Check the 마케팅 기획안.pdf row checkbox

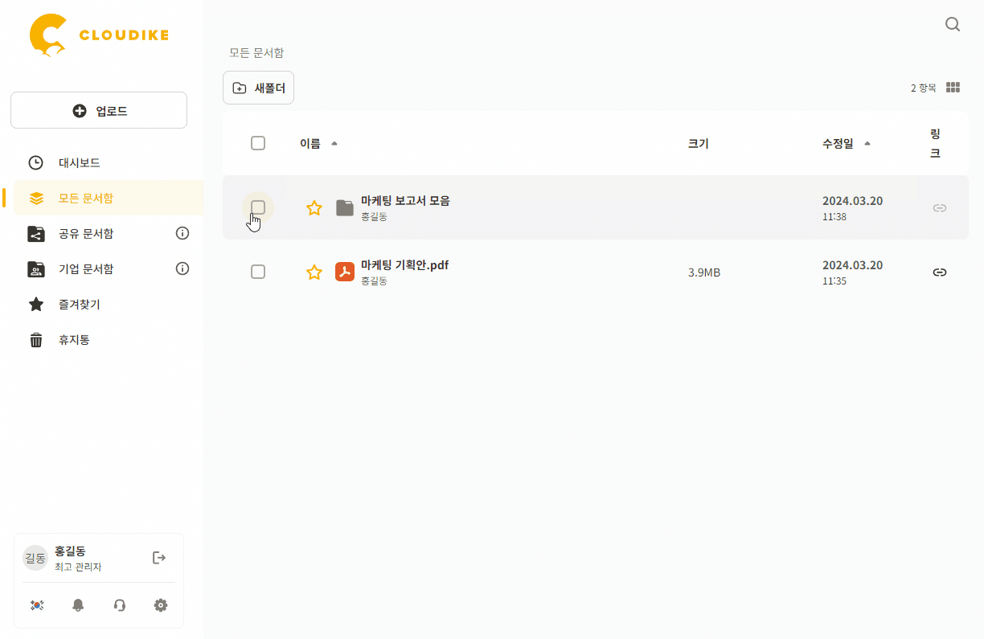coord(258,272)
